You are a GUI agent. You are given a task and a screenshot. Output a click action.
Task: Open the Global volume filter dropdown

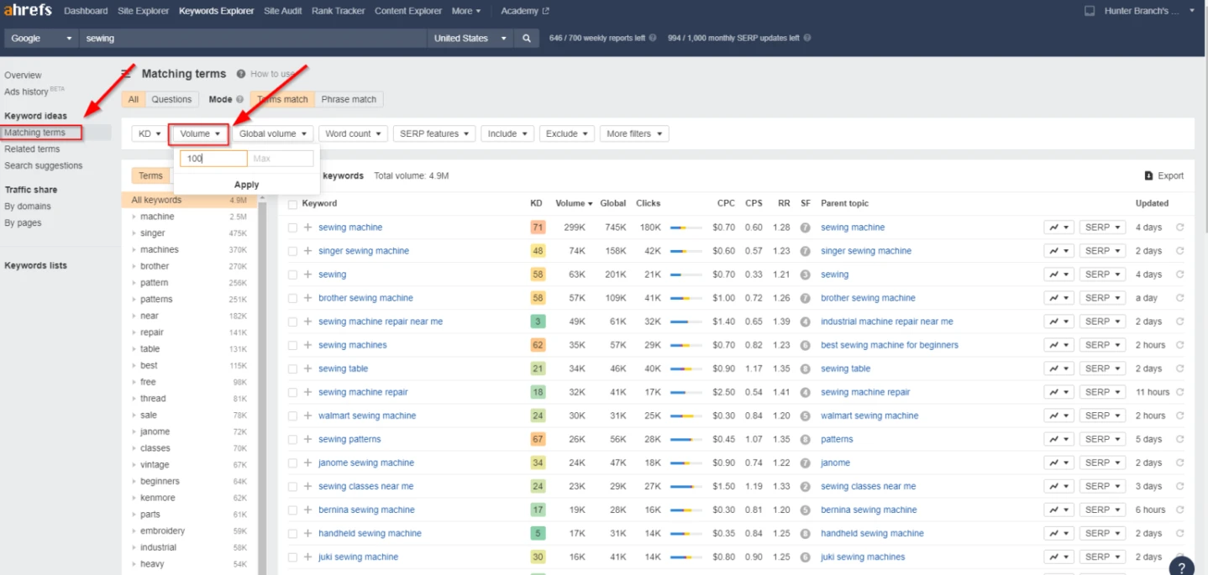(x=272, y=133)
